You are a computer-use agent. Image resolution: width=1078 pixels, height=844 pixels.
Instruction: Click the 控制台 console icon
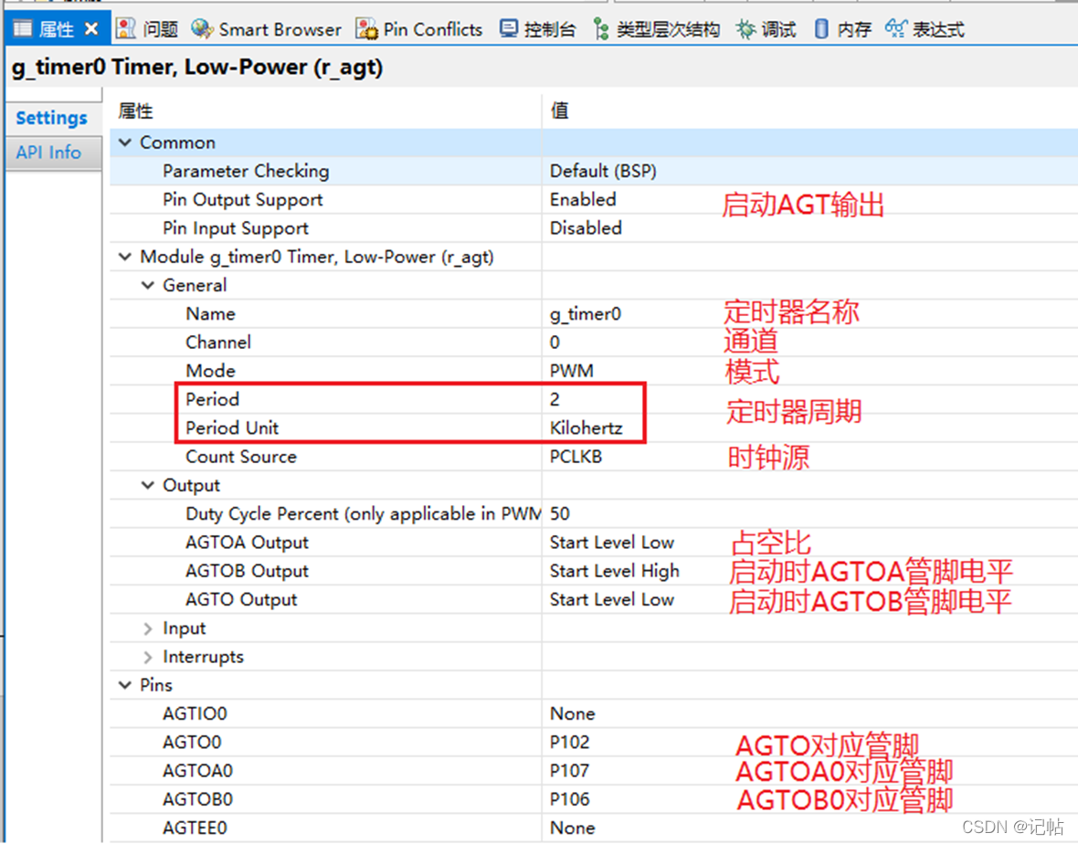coord(509,29)
